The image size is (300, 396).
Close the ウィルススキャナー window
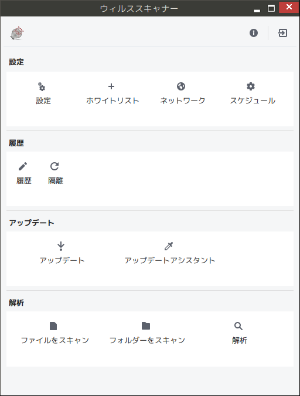[289, 7]
